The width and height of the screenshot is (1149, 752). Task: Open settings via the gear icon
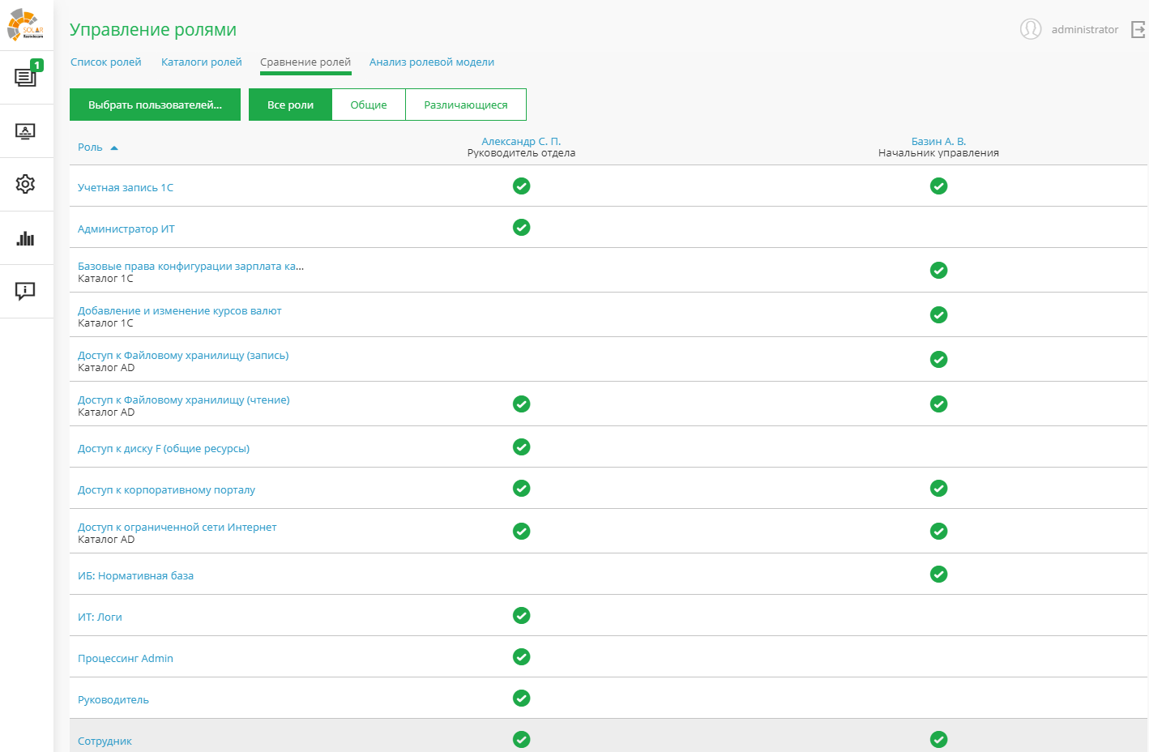point(25,184)
